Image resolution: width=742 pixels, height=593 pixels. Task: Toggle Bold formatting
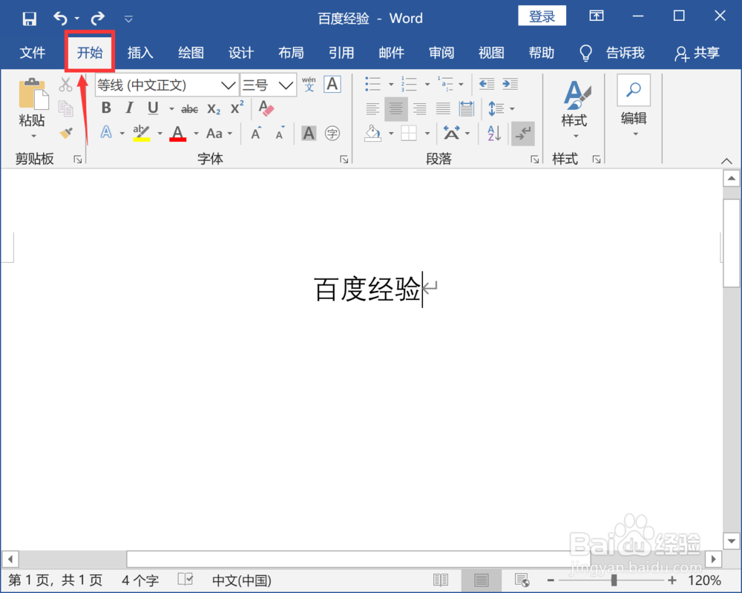pos(106,108)
